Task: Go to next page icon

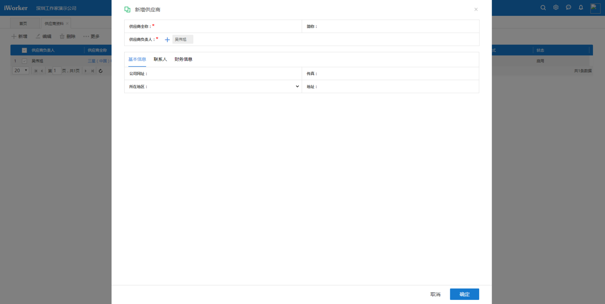Action: pyautogui.click(x=86, y=71)
